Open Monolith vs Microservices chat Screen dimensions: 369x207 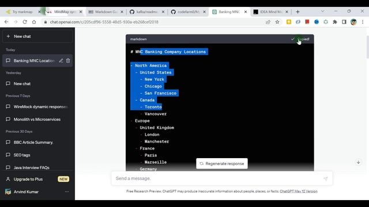37,119
